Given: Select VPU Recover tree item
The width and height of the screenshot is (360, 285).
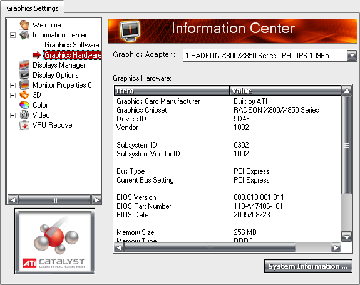Looking at the screenshot, I should (53, 125).
